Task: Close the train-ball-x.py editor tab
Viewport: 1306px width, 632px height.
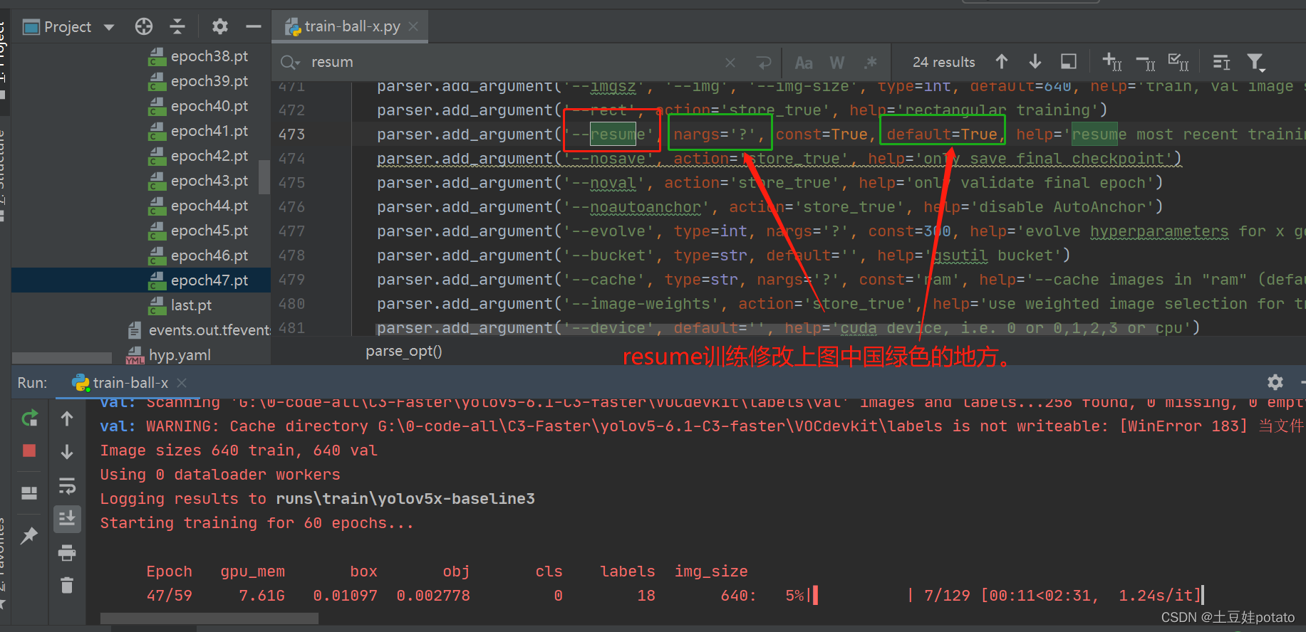Action: pyautogui.click(x=413, y=26)
